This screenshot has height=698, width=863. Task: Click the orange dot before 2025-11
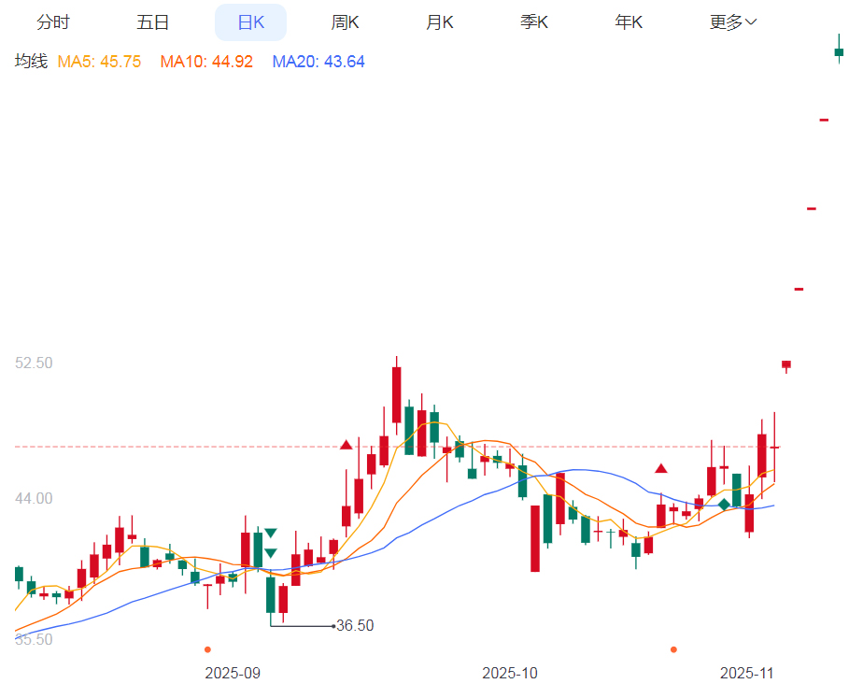pyautogui.click(x=673, y=649)
